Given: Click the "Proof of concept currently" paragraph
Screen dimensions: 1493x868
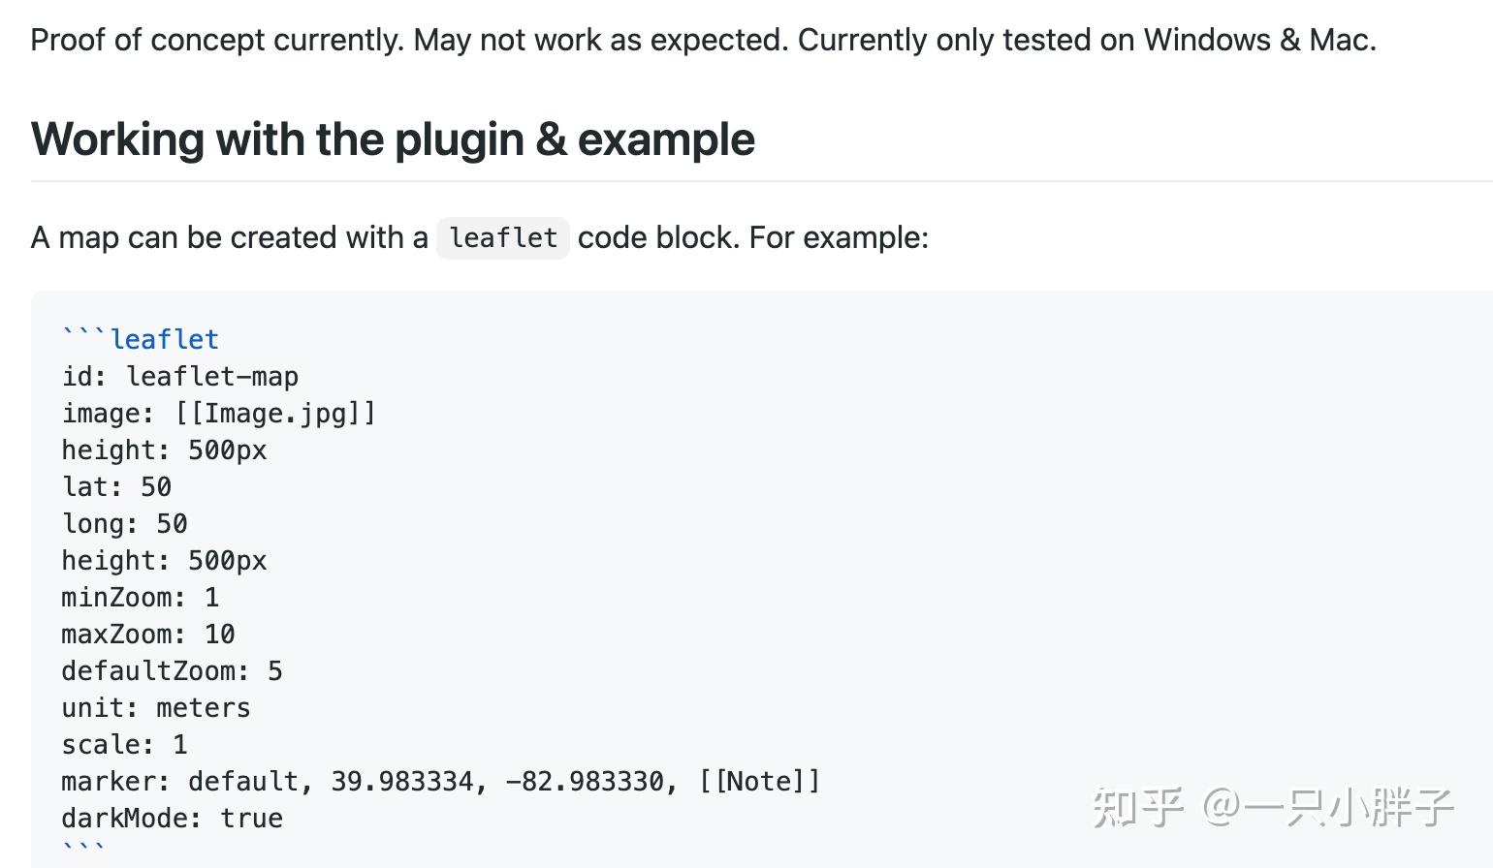Looking at the screenshot, I should click(x=703, y=40).
